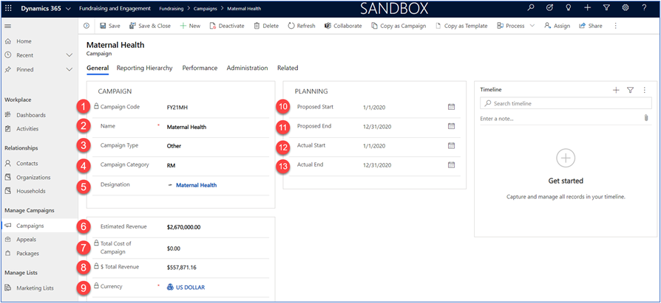
Task: Switch to the Performance tab
Action: 200,68
